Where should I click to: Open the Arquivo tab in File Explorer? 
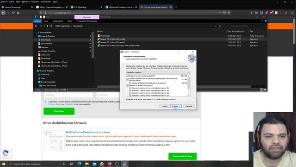click(x=37, y=21)
